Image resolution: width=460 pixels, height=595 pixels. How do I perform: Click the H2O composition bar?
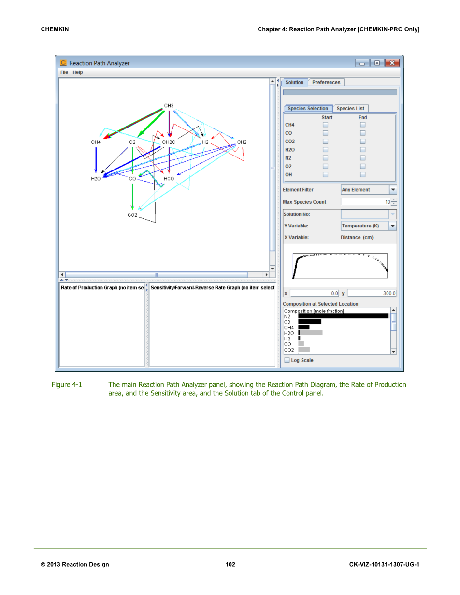click(x=310, y=333)
